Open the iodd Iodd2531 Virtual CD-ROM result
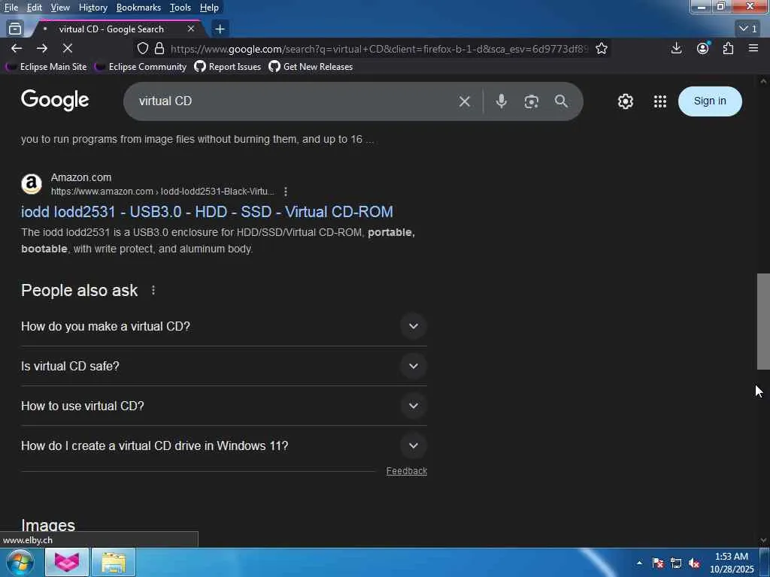The width and height of the screenshot is (770, 577). [207, 211]
